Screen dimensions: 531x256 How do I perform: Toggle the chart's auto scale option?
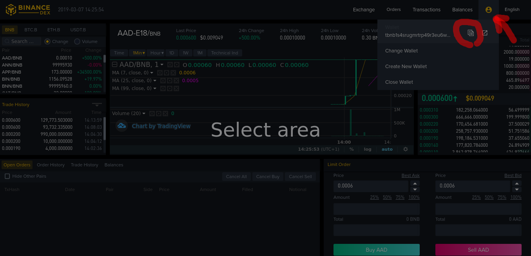[x=387, y=149]
